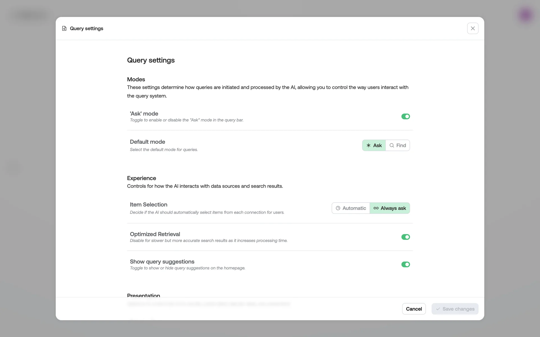Select the asterisk Ask default mode

pos(374,145)
